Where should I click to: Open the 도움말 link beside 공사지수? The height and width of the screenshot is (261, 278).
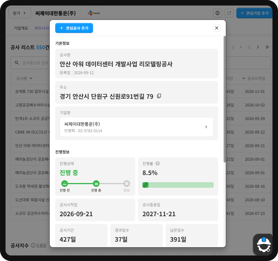(x=41, y=245)
